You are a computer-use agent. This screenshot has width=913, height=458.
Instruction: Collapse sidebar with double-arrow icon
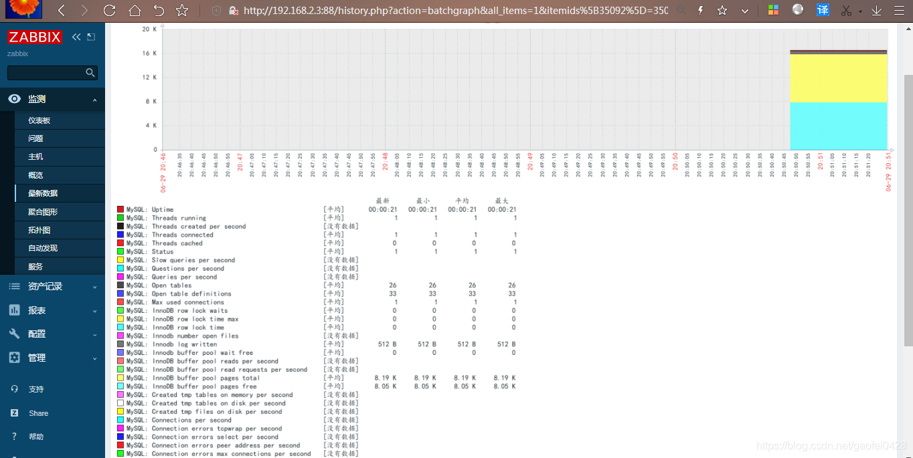[76, 37]
